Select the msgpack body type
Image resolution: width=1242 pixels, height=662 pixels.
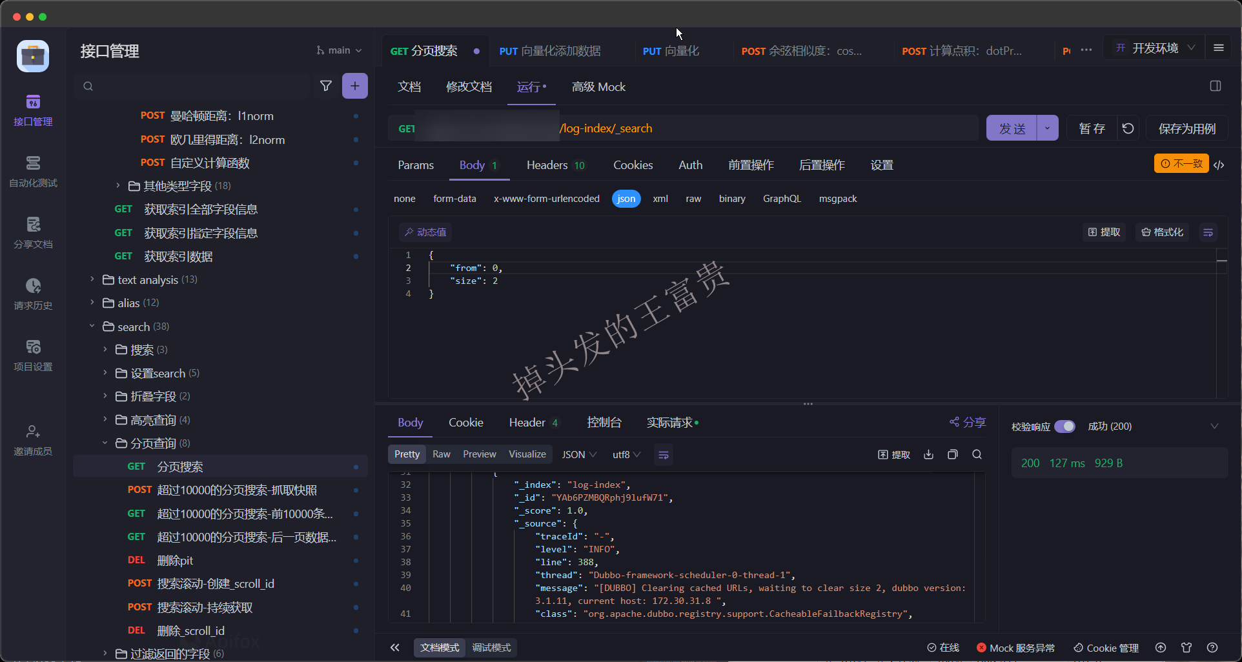838,199
